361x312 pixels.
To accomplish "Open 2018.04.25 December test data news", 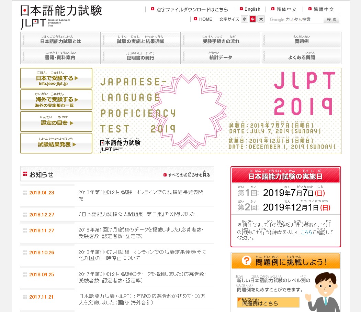I will pyautogui.click(x=142, y=277).
